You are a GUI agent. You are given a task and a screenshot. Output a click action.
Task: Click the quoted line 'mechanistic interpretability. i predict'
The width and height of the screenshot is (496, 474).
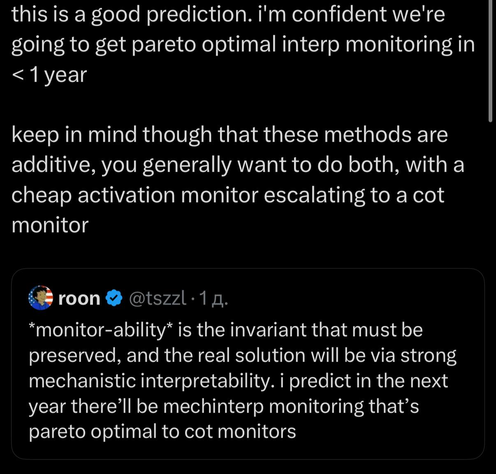coord(238,381)
